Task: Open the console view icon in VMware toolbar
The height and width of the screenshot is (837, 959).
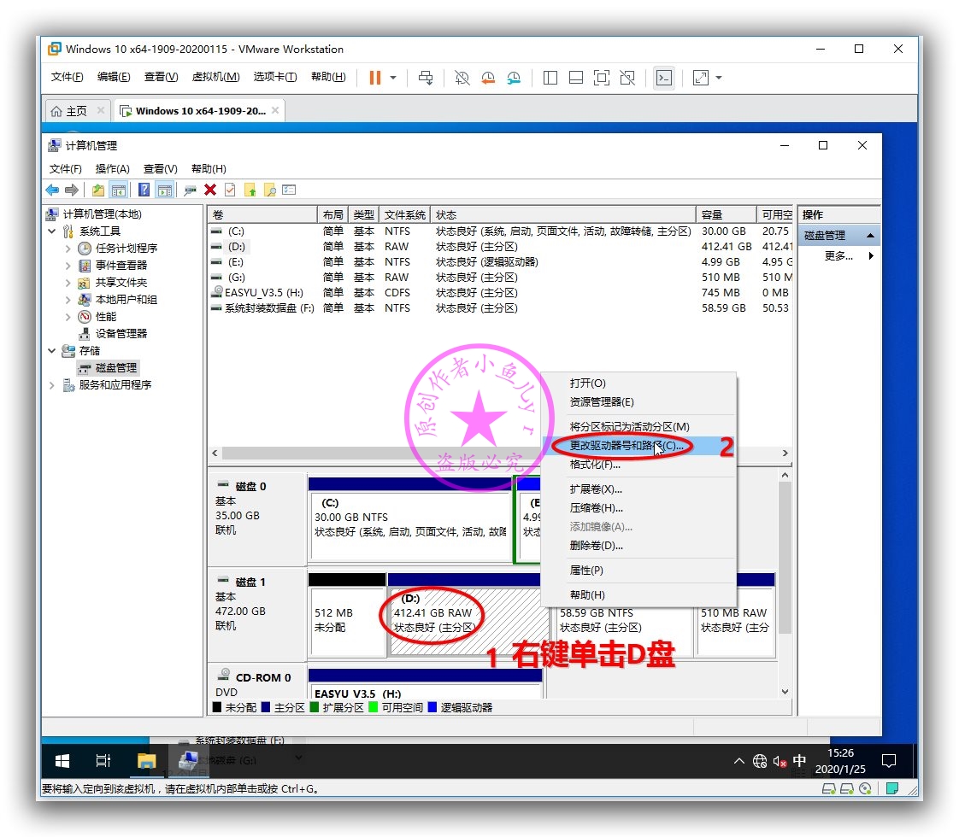Action: tap(664, 78)
